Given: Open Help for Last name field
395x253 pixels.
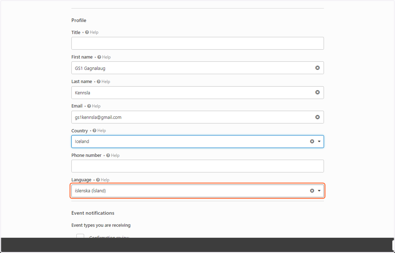Looking at the screenshot, I should tap(103, 81).
